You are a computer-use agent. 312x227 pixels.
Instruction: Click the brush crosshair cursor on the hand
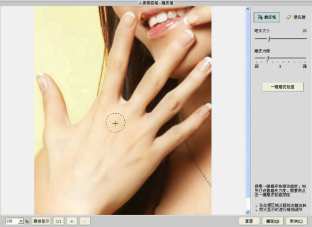115,123
